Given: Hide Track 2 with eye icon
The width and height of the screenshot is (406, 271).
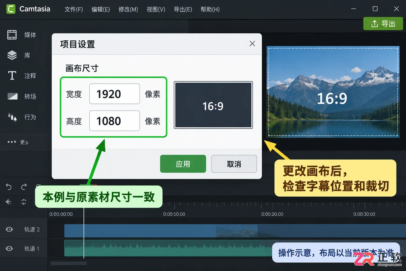Looking at the screenshot, I should click(9, 229).
